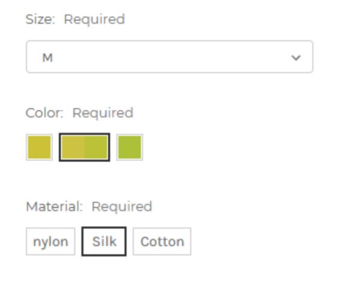337x281 pixels.
Task: Open the Size dropdown showing M
Action: click(x=170, y=57)
